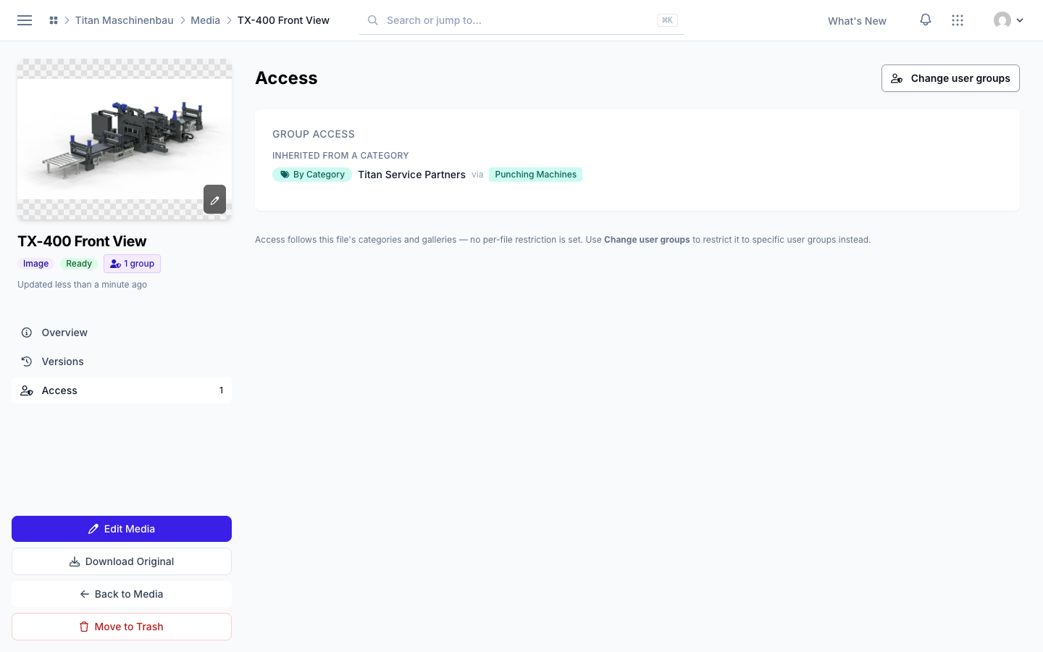Click the TX-400 Front View title heading

(x=82, y=241)
